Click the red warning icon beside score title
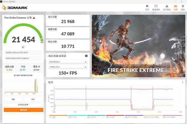The height and width of the screenshot is (124, 187). click(34, 18)
